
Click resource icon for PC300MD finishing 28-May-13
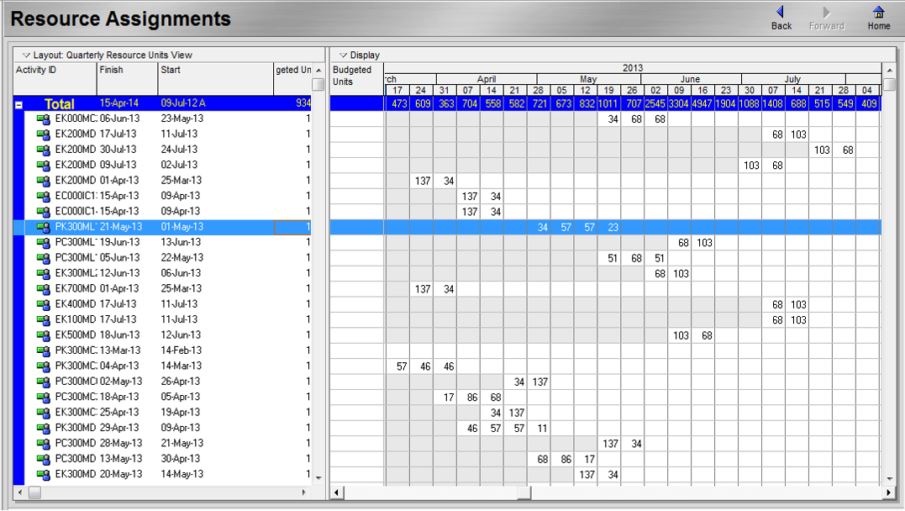tap(44, 443)
